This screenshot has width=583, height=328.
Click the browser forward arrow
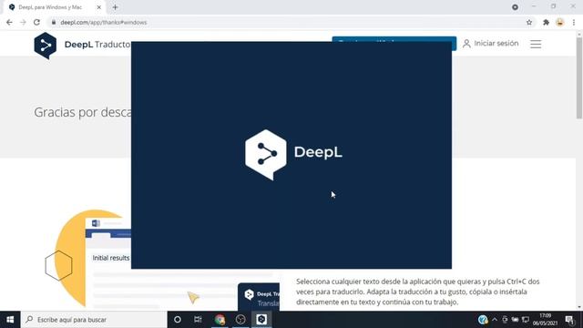[x=23, y=22]
